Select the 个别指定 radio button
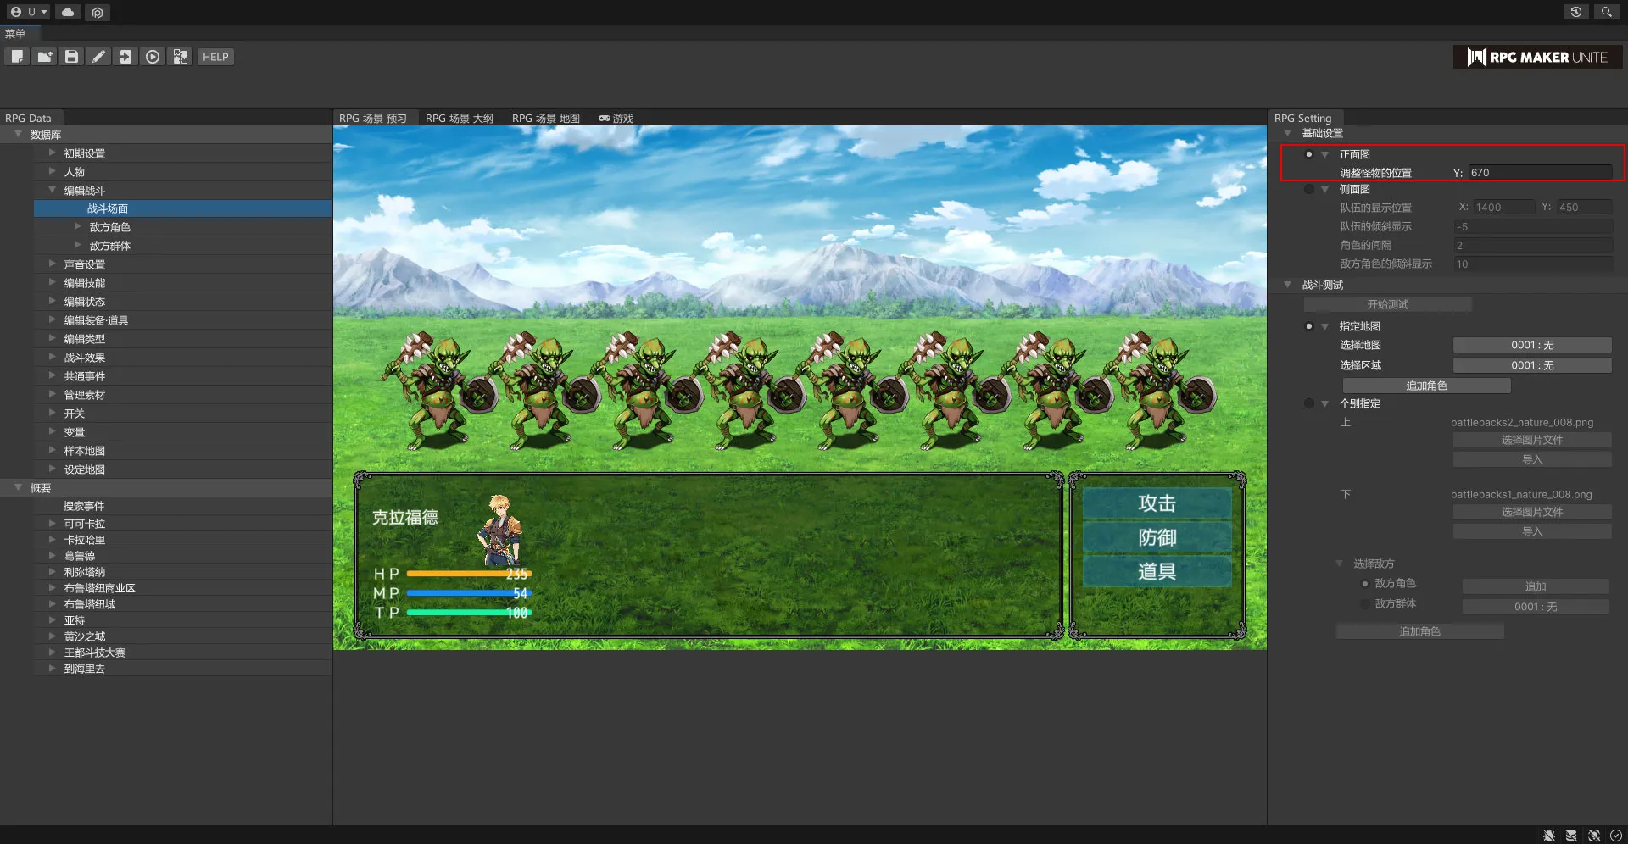This screenshot has height=844, width=1628. pos(1309,404)
